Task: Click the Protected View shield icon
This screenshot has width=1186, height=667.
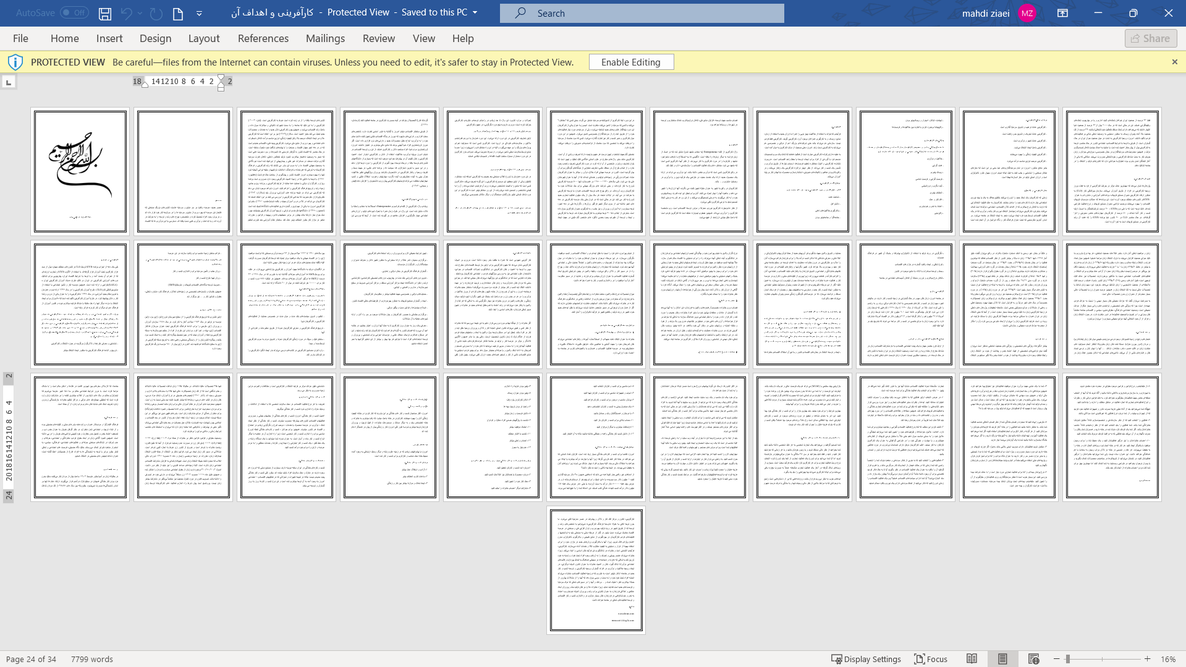Action: pos(15,62)
